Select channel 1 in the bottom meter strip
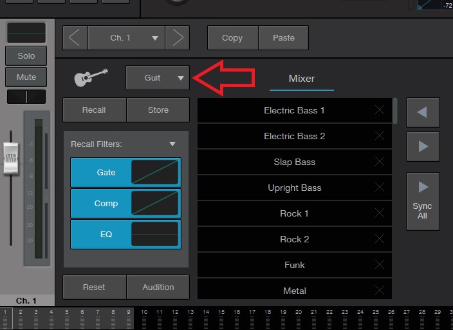Viewport: 453px width, 330px height. coord(6,318)
